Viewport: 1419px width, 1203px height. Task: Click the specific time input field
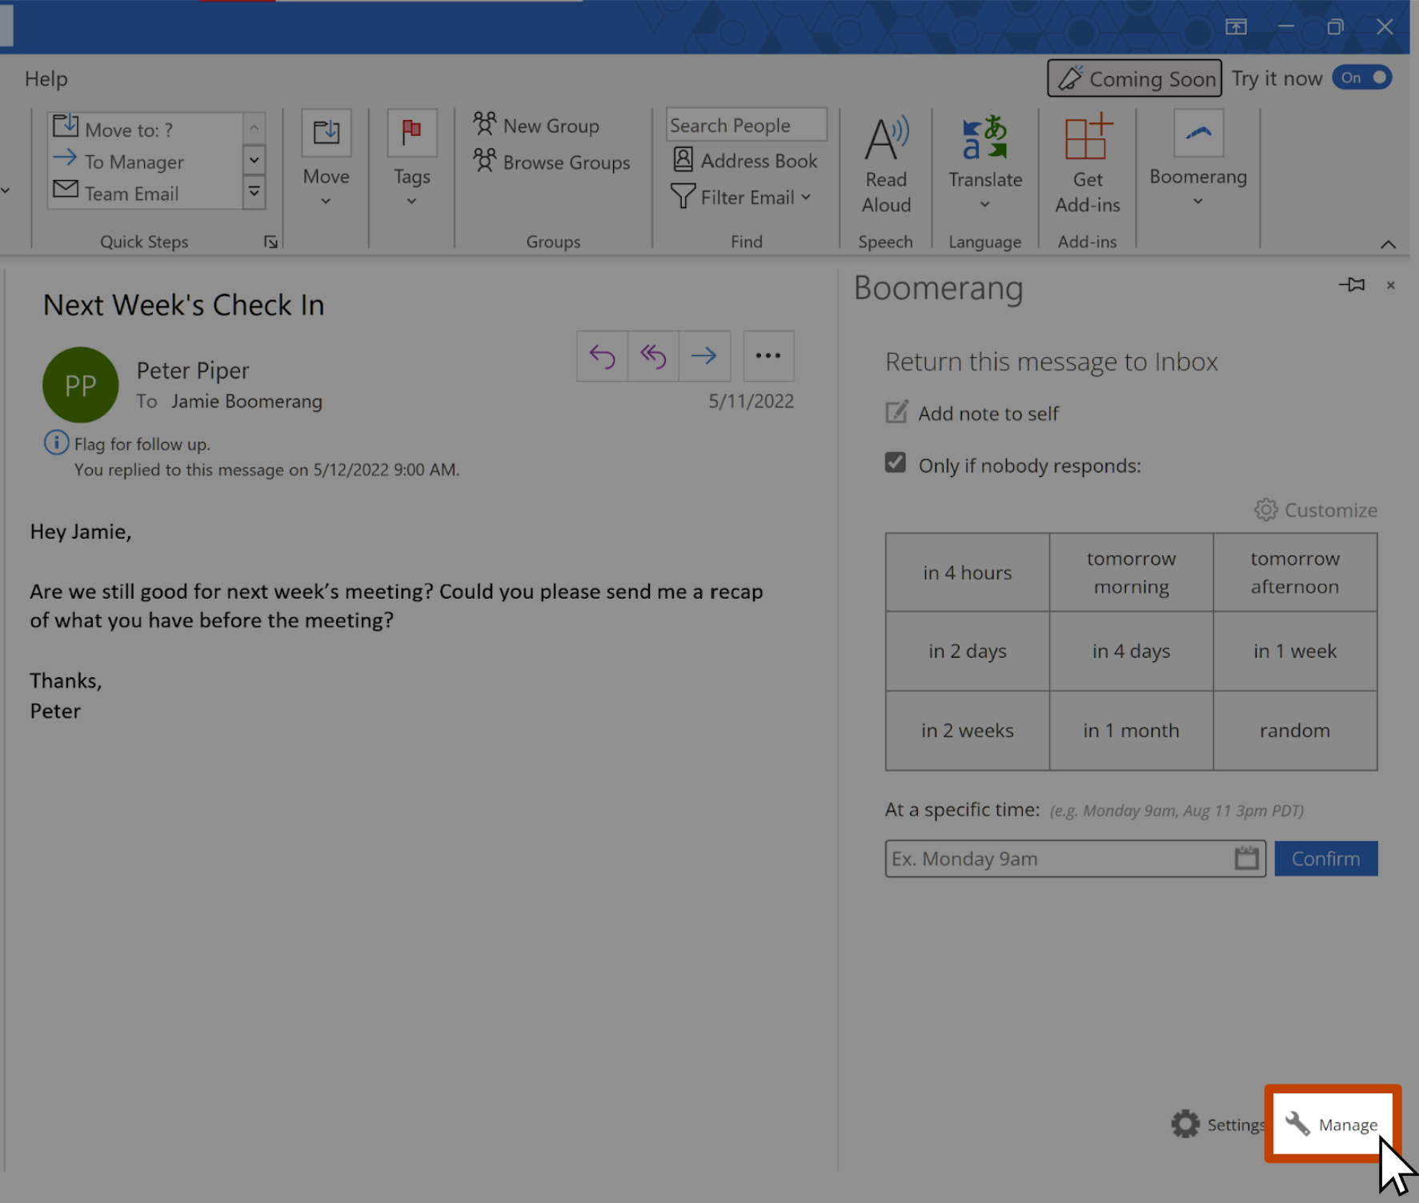click(1076, 858)
